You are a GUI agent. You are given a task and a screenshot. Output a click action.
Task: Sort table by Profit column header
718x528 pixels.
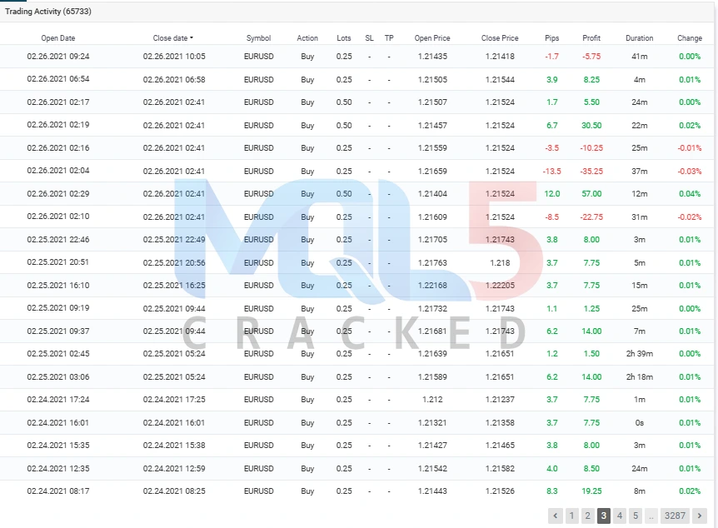click(x=591, y=38)
